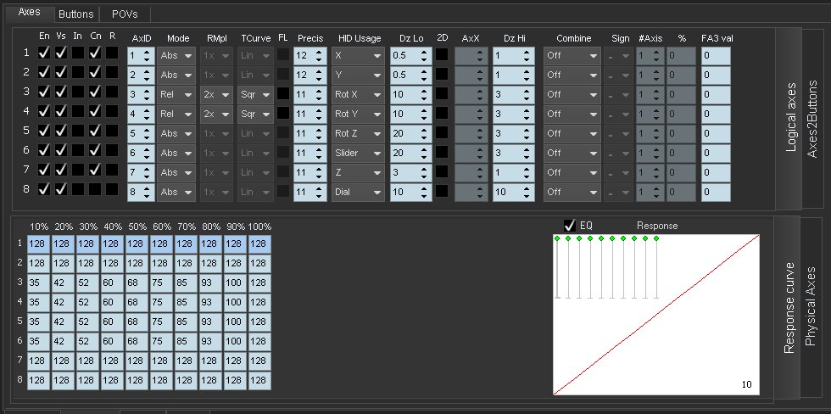831x414 pixels.
Task: Click the first green EQ slider handle
Action: pyautogui.click(x=557, y=239)
